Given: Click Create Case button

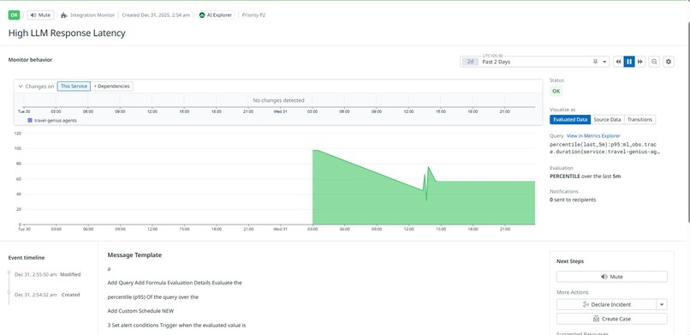Looking at the screenshot, I should (612, 318).
